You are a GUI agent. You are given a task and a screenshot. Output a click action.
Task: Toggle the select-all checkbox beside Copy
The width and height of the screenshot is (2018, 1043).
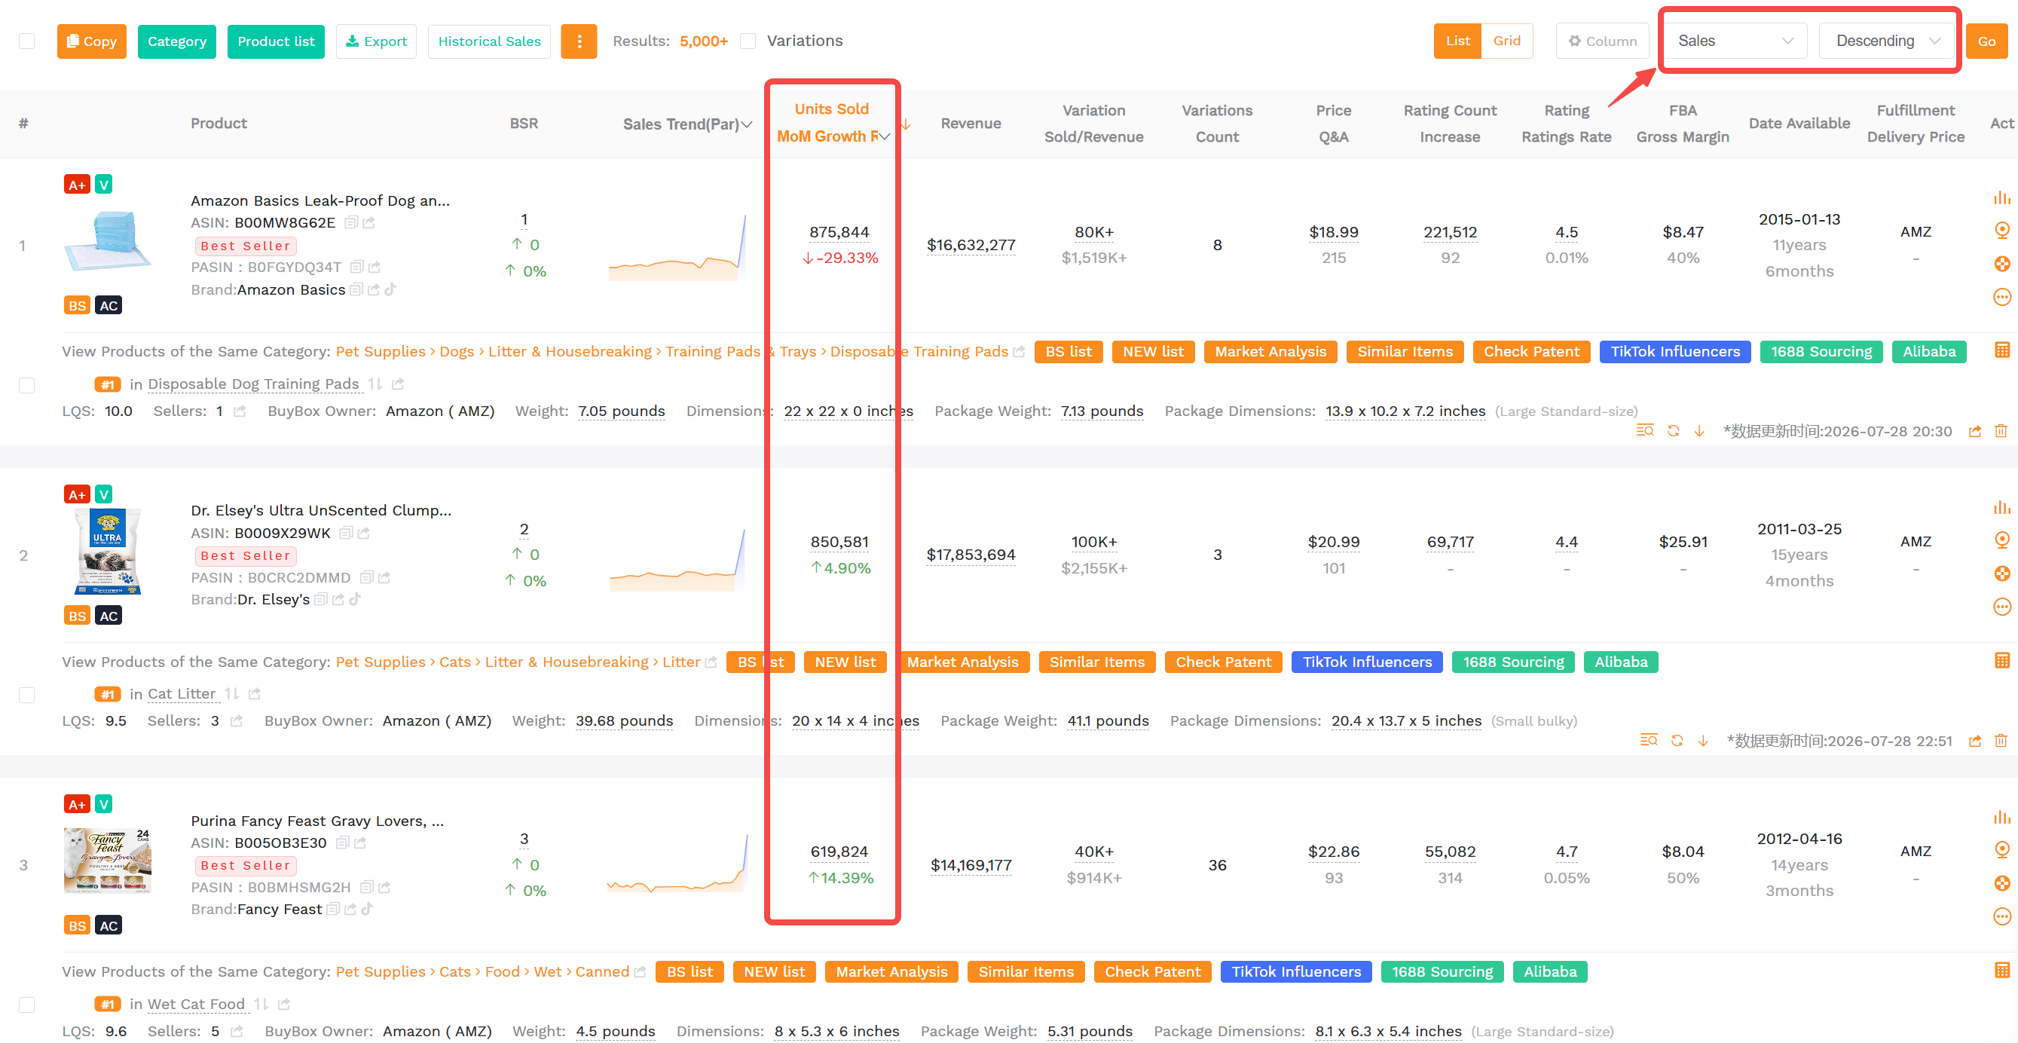[x=26, y=41]
